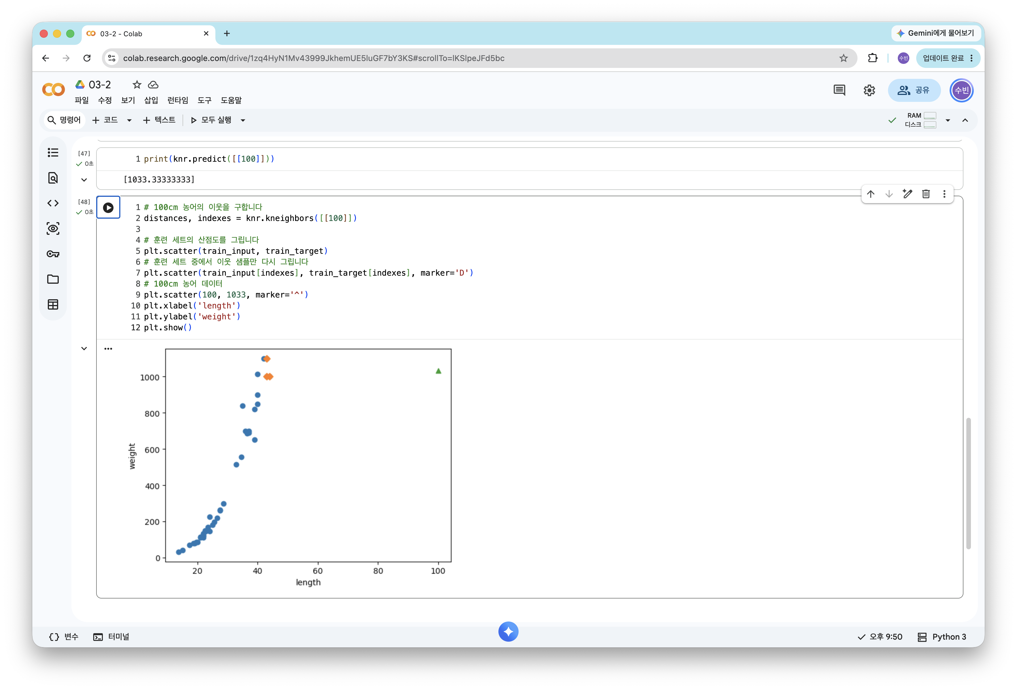Open the table of contents sidebar icon
The width and height of the screenshot is (1017, 690).
[x=53, y=152]
